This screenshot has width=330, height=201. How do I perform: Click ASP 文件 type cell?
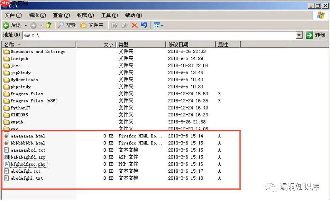(128, 157)
